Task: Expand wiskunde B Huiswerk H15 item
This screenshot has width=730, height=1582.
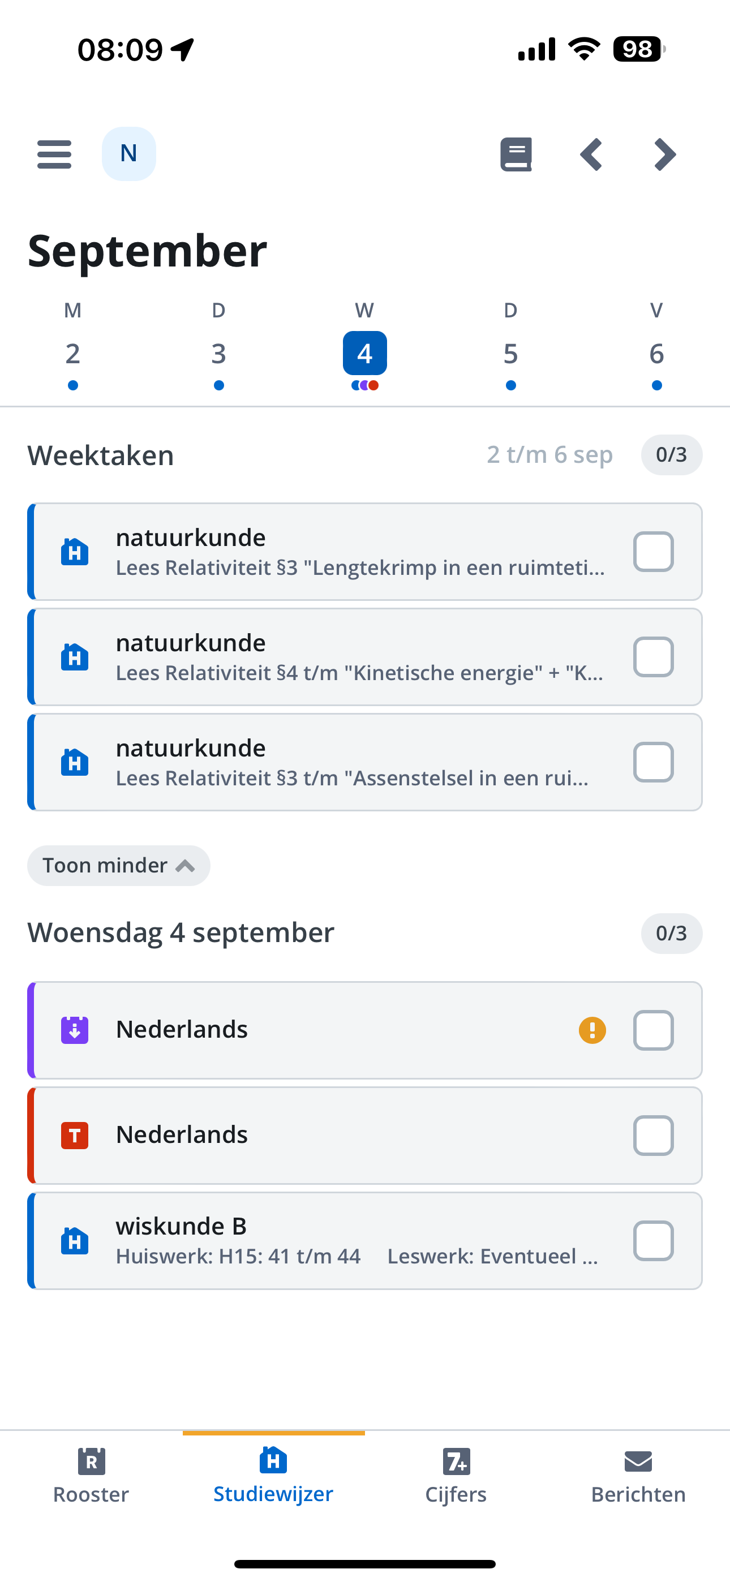Action: click(365, 1241)
